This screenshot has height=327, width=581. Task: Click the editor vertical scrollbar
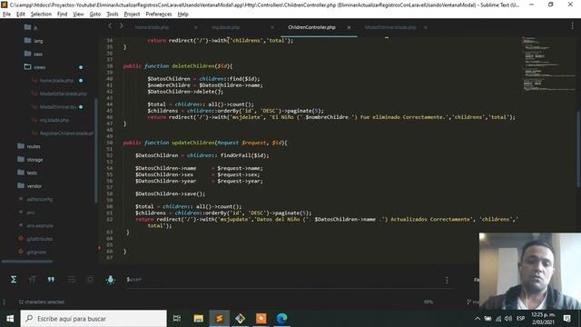[578, 149]
